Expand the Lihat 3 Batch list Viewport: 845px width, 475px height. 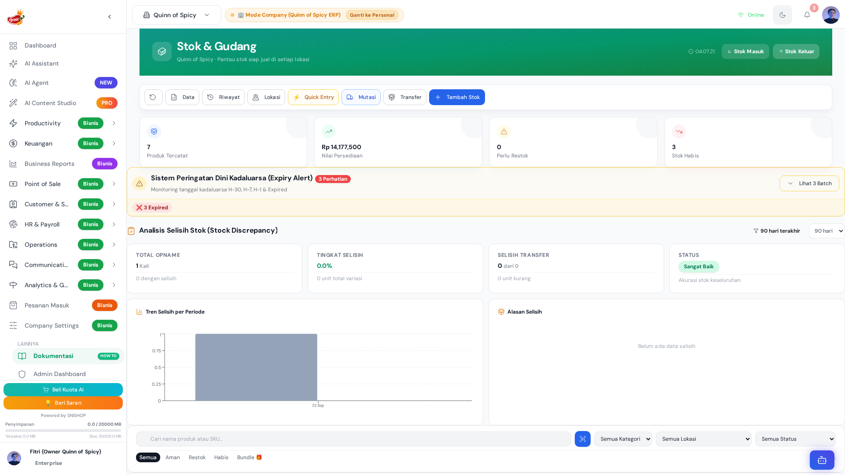pos(809,183)
